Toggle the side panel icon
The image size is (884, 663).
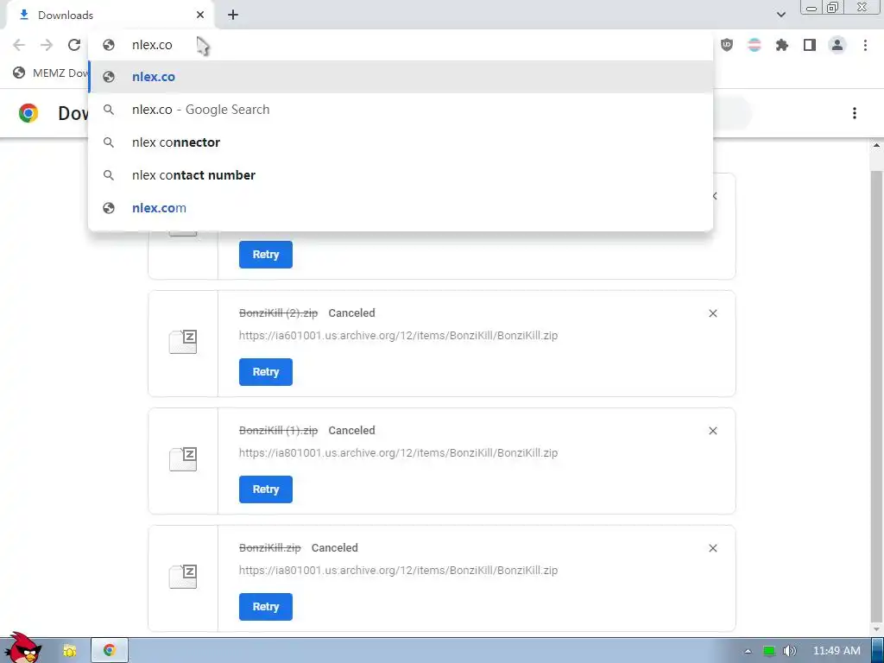[x=810, y=45]
